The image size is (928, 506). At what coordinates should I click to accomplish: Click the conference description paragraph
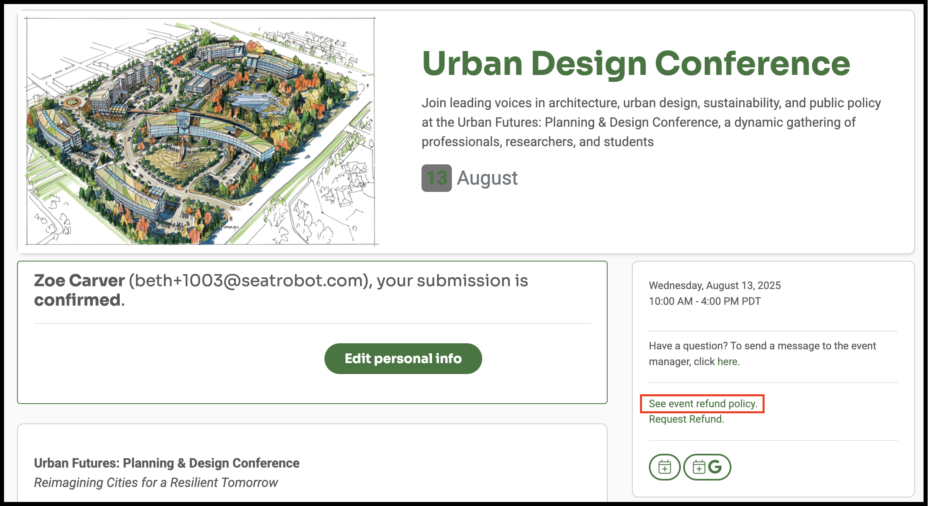tap(651, 122)
